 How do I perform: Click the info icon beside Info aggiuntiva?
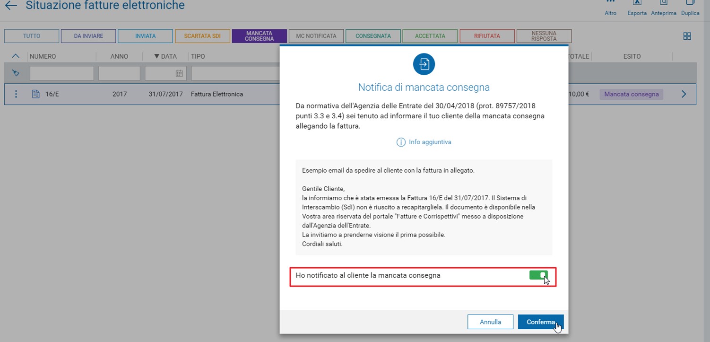click(401, 142)
